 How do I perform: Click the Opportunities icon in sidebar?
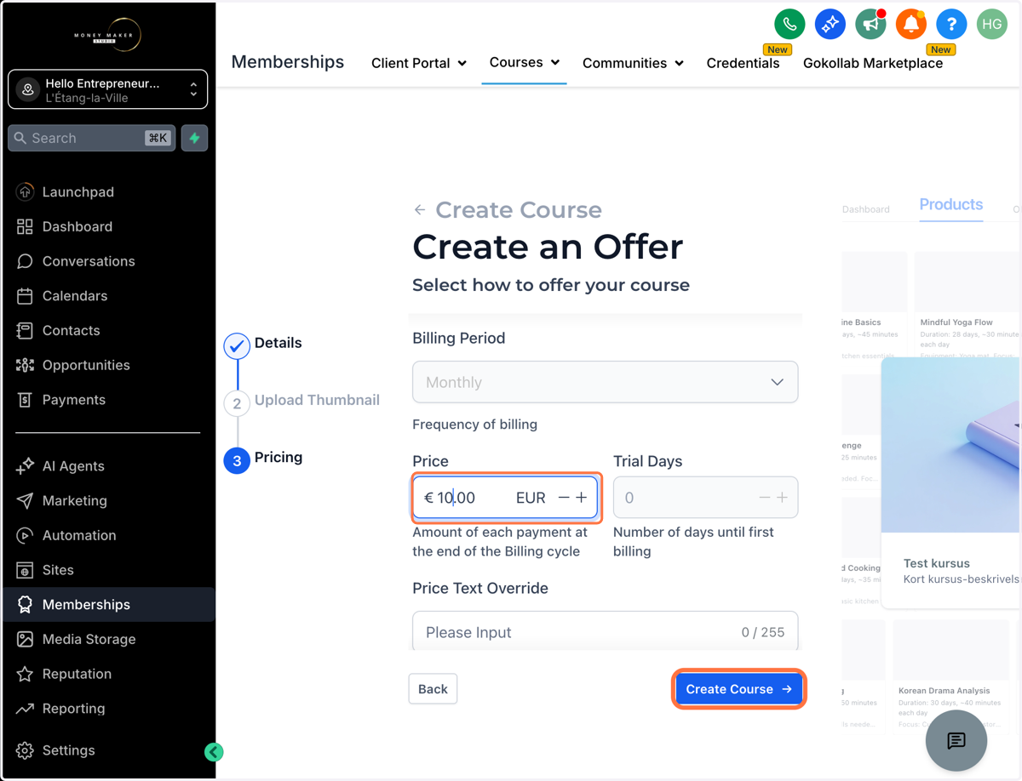coord(25,365)
